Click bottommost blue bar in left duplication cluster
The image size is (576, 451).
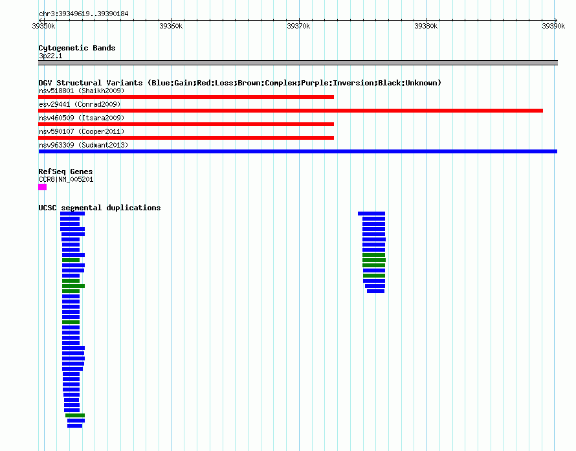[74, 426]
